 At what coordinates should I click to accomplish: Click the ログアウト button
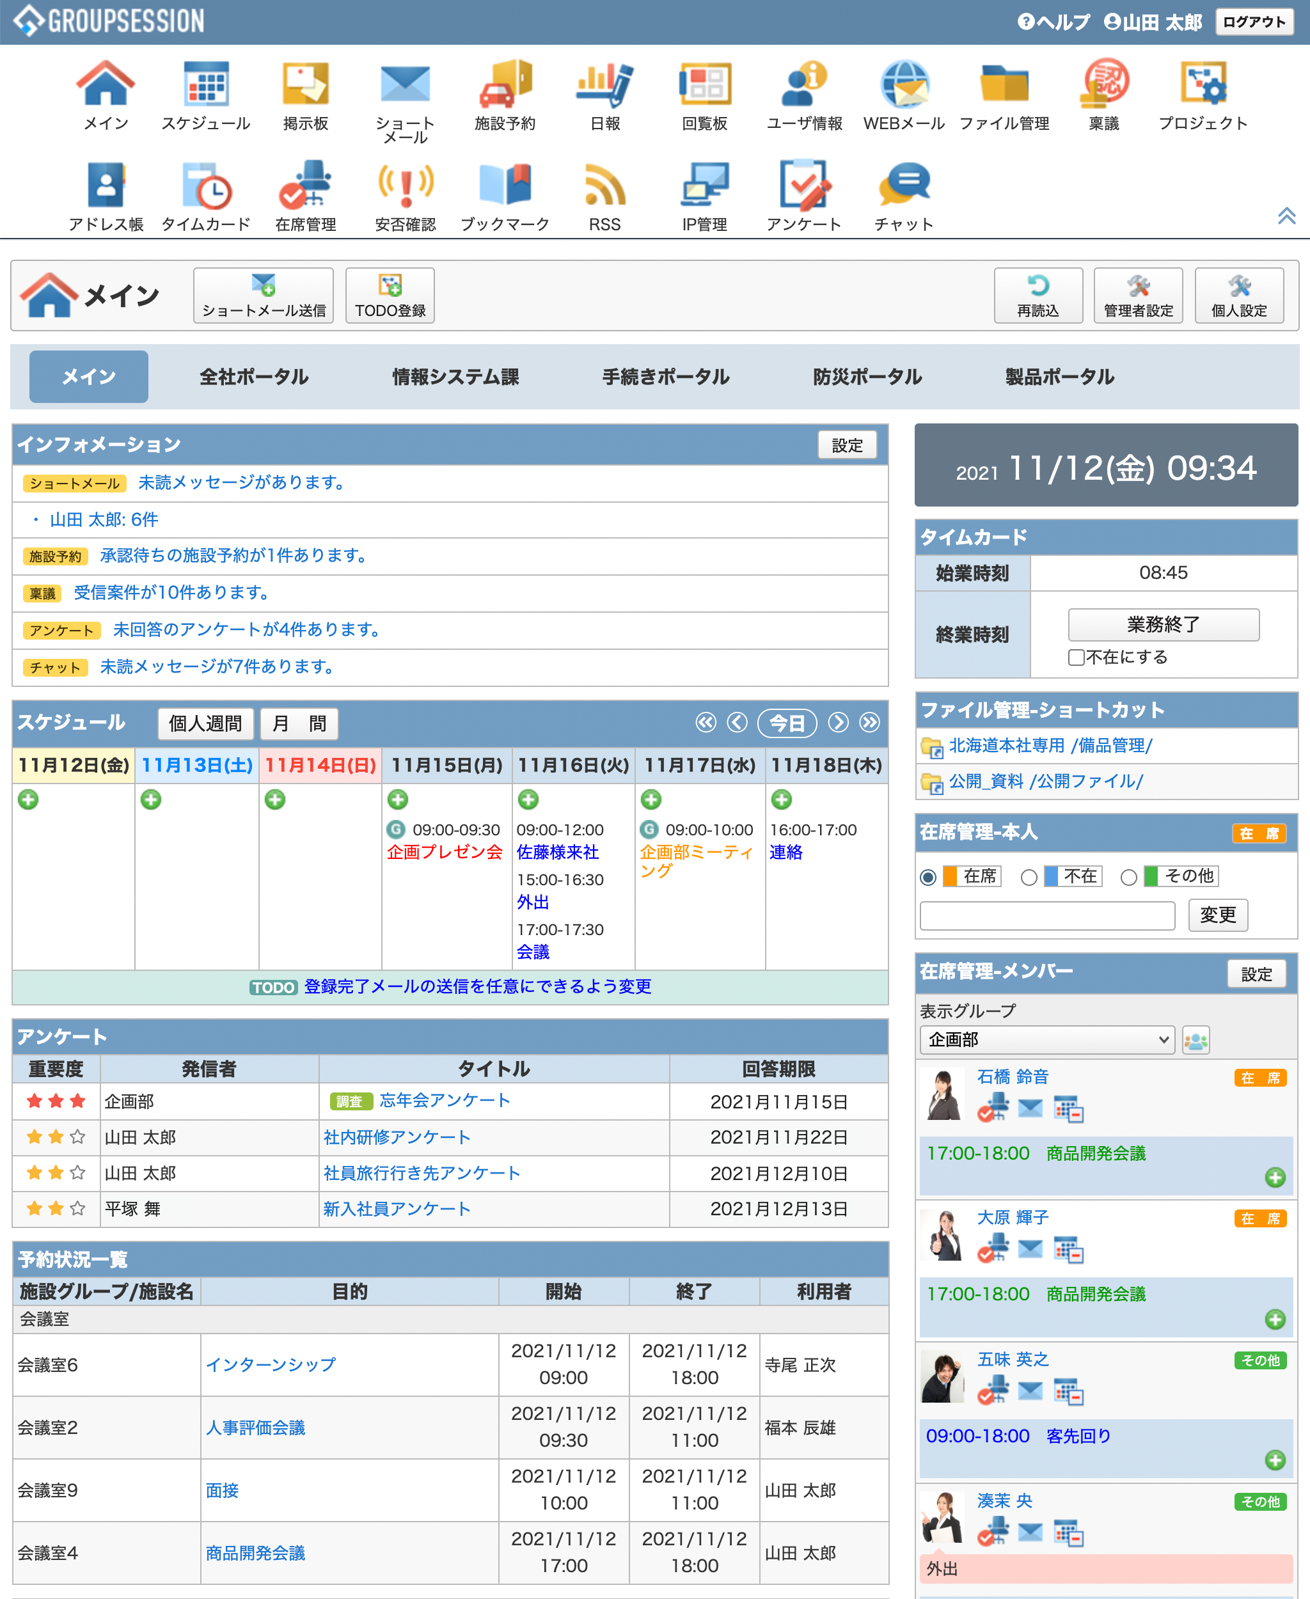1254,22
